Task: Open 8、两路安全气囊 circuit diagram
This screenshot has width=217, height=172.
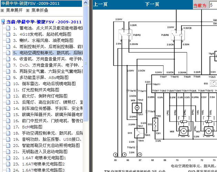Action: [x=48, y=71]
